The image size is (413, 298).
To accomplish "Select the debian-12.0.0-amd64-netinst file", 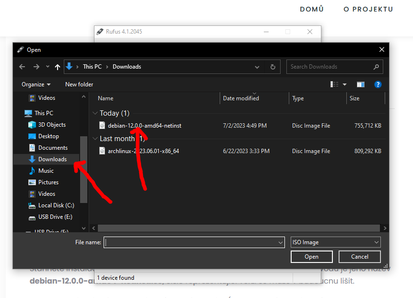I will [x=144, y=126].
